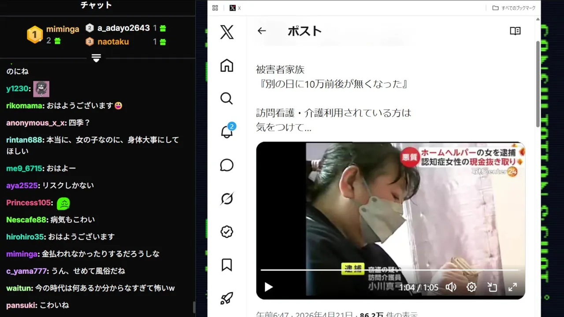Click message 病気もこわい

[73, 220]
